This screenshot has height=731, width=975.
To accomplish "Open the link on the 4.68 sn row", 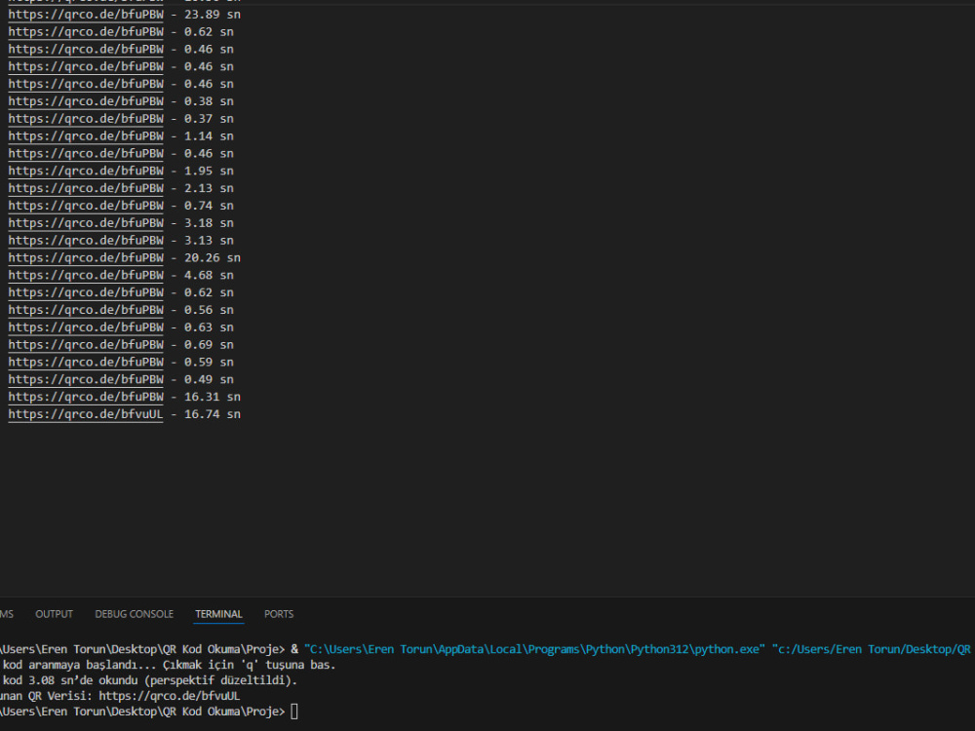I will point(86,276).
